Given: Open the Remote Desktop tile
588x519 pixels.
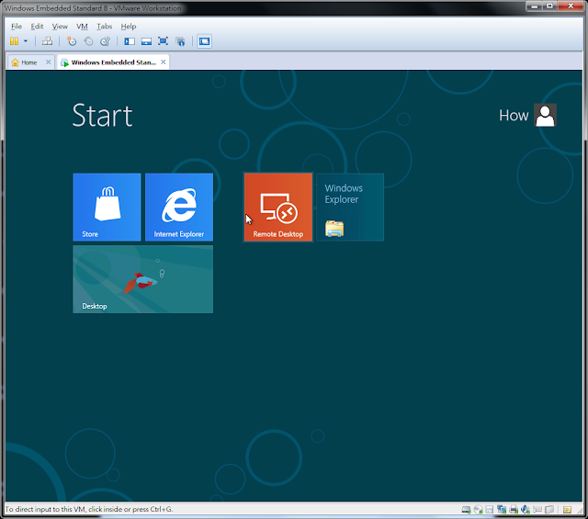Looking at the screenshot, I should tap(278, 207).
